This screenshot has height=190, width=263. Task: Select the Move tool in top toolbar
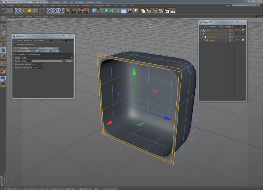24,11
